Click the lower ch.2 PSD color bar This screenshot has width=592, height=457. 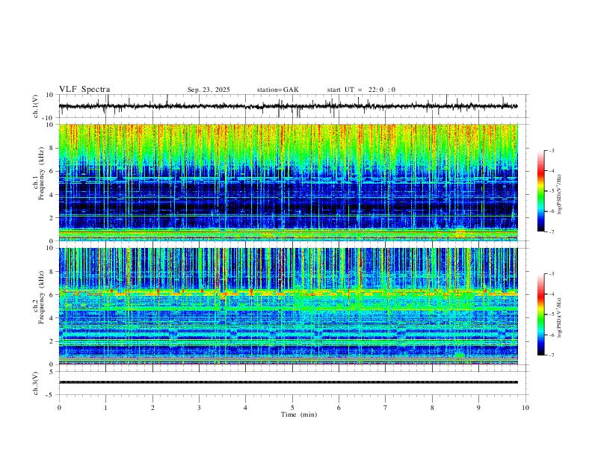[x=540, y=314]
